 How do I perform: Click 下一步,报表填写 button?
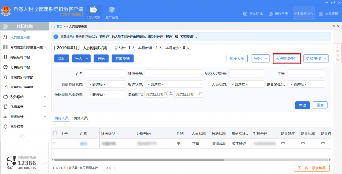coord(312,168)
